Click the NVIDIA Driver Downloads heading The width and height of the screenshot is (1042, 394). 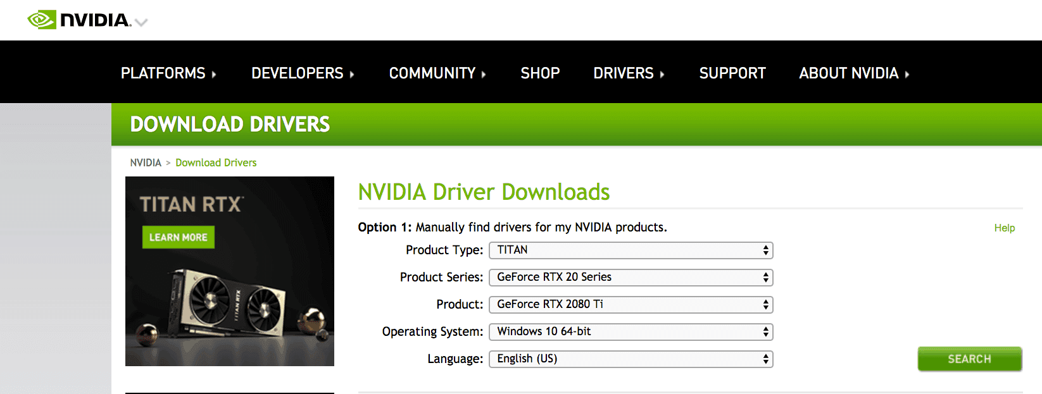[484, 192]
